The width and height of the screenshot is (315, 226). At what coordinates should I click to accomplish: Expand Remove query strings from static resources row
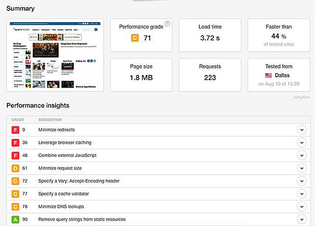302,220
